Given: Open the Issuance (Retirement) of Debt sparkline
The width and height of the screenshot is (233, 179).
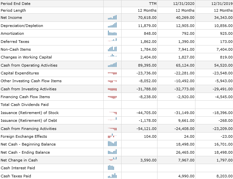Looking at the screenshot, I should (x=112, y=121).
